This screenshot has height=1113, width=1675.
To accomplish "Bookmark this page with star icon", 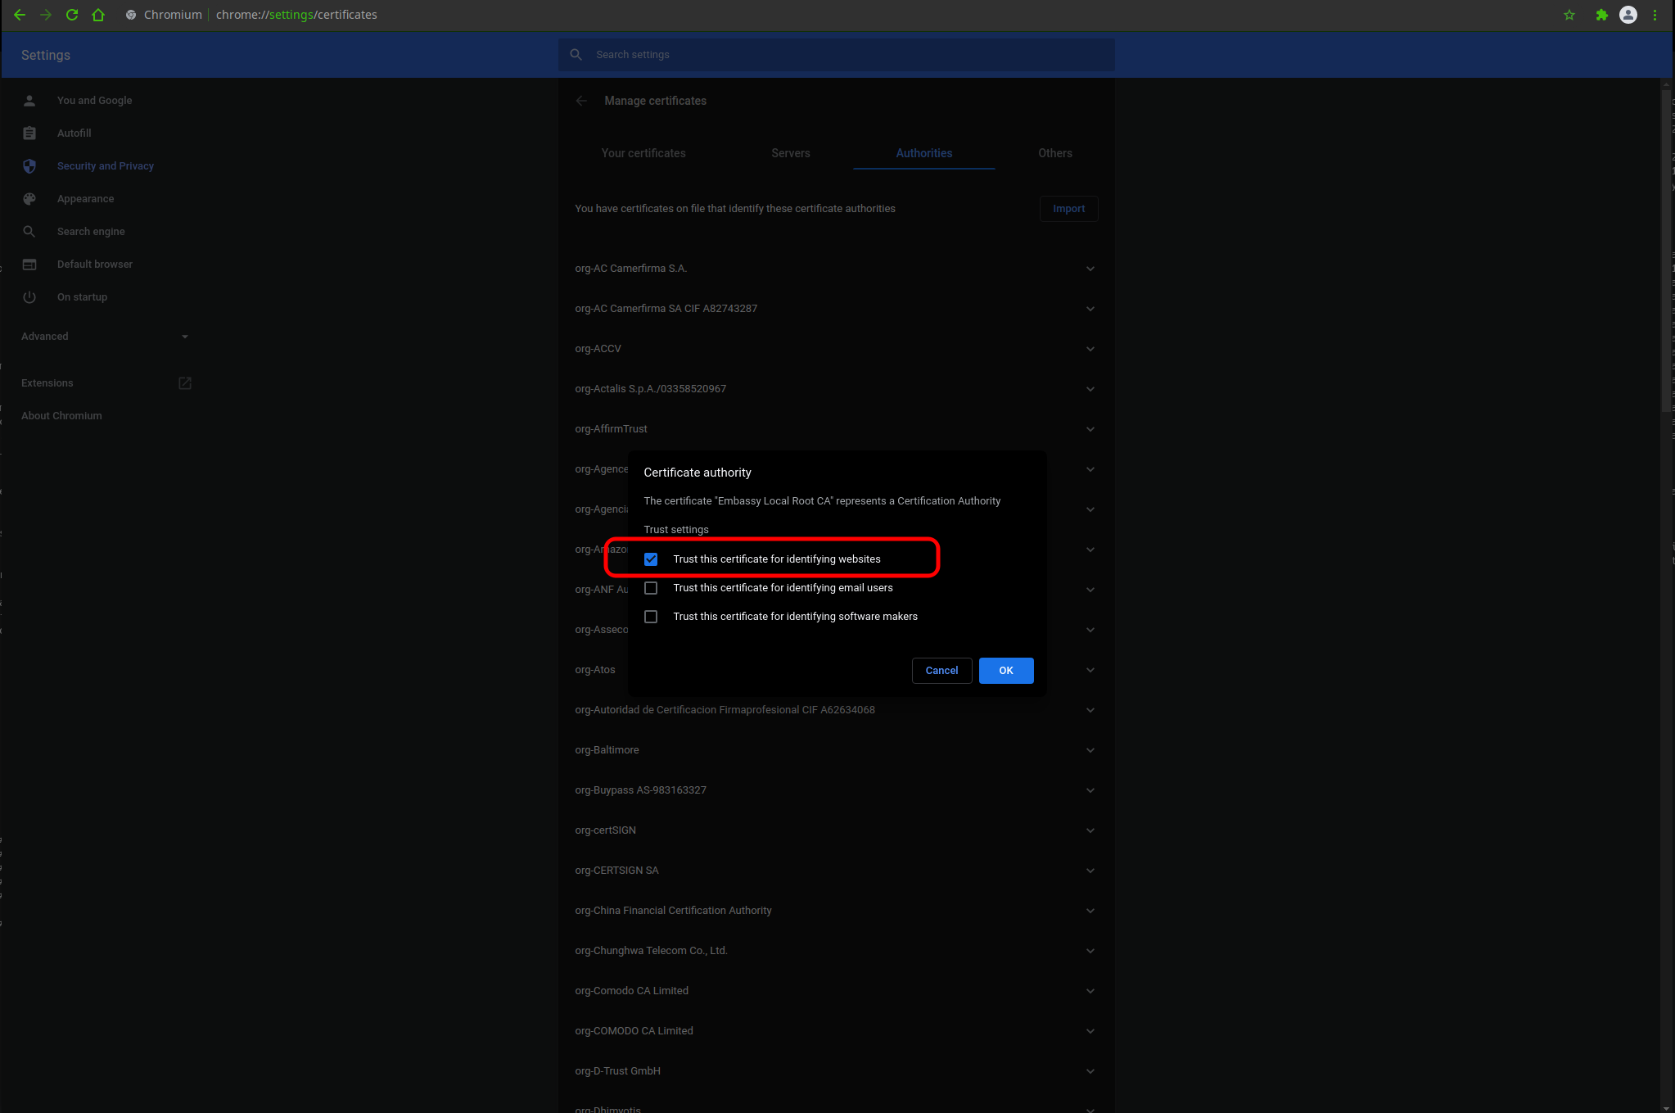I will tap(1569, 15).
